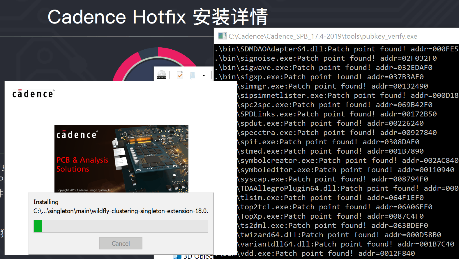
Task: Click the tlsim.exe patch line in console
Action: (331, 197)
